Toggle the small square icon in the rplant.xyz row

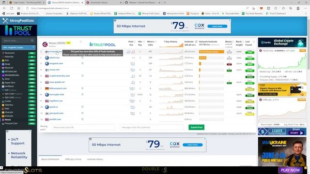click(82, 58)
